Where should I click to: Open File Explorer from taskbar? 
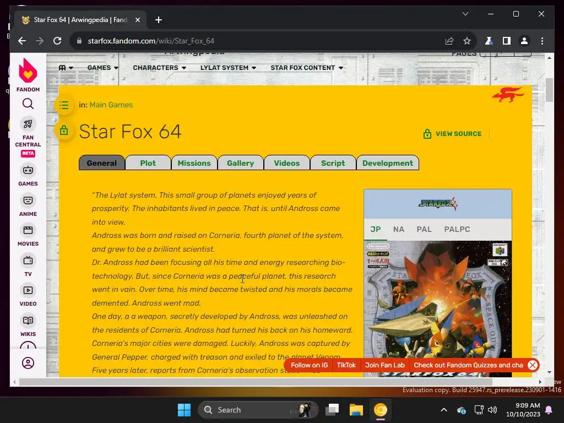356,410
